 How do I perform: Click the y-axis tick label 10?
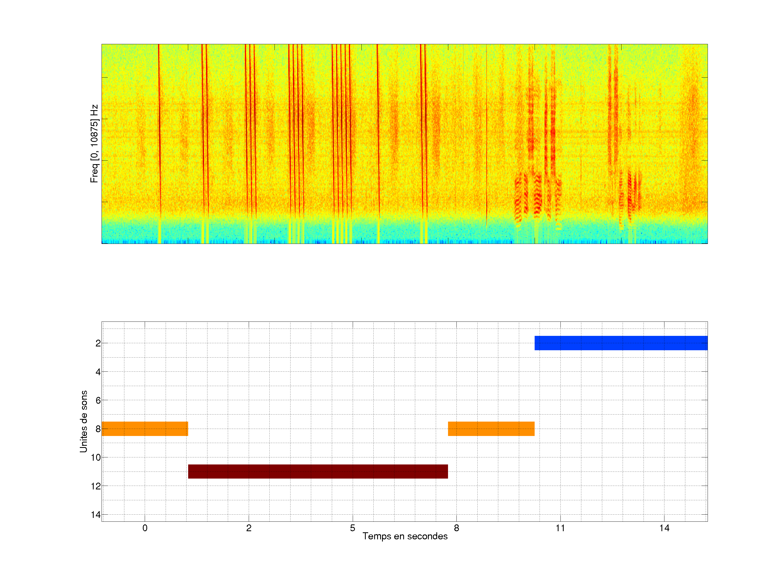(x=96, y=457)
